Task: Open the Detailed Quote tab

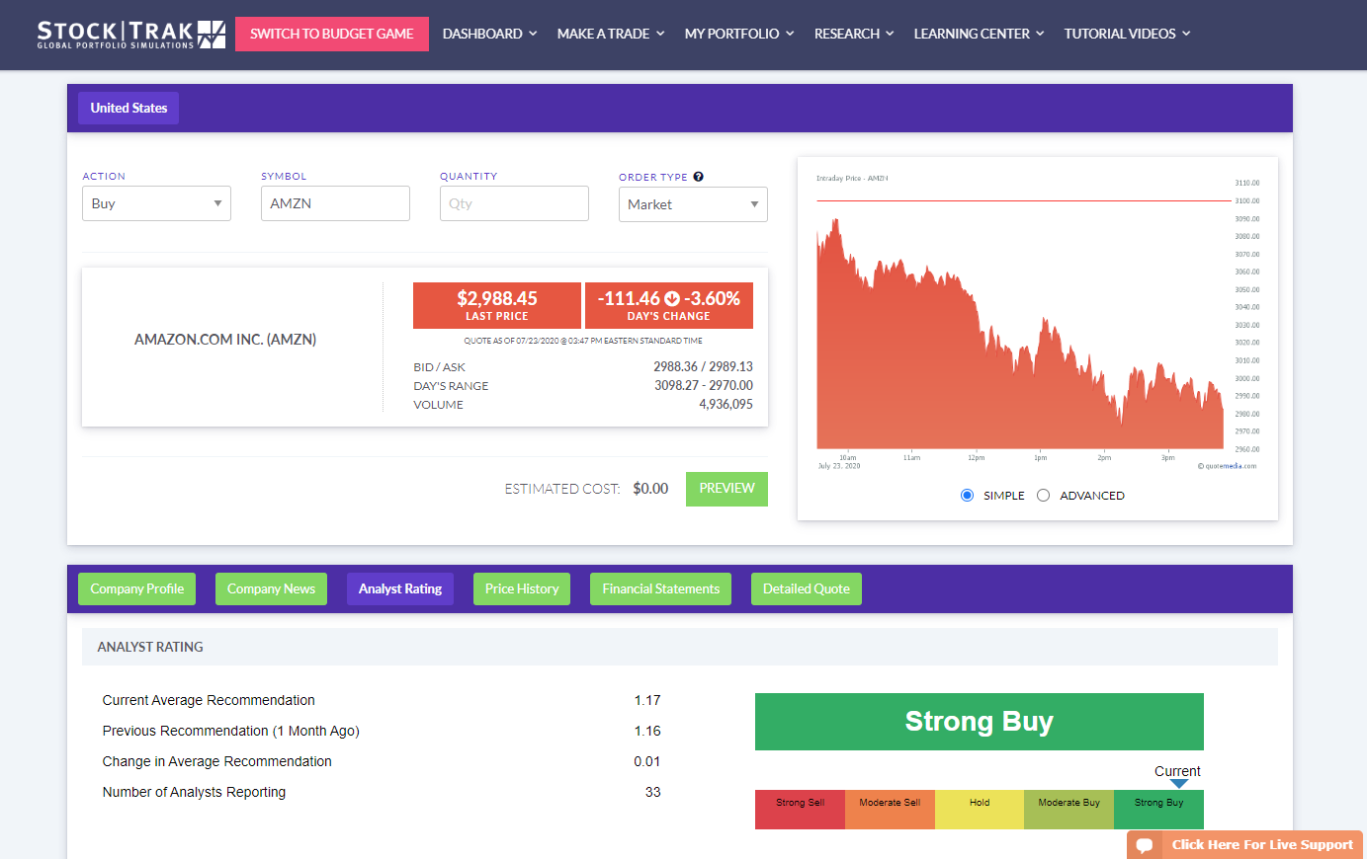Action: tap(807, 588)
